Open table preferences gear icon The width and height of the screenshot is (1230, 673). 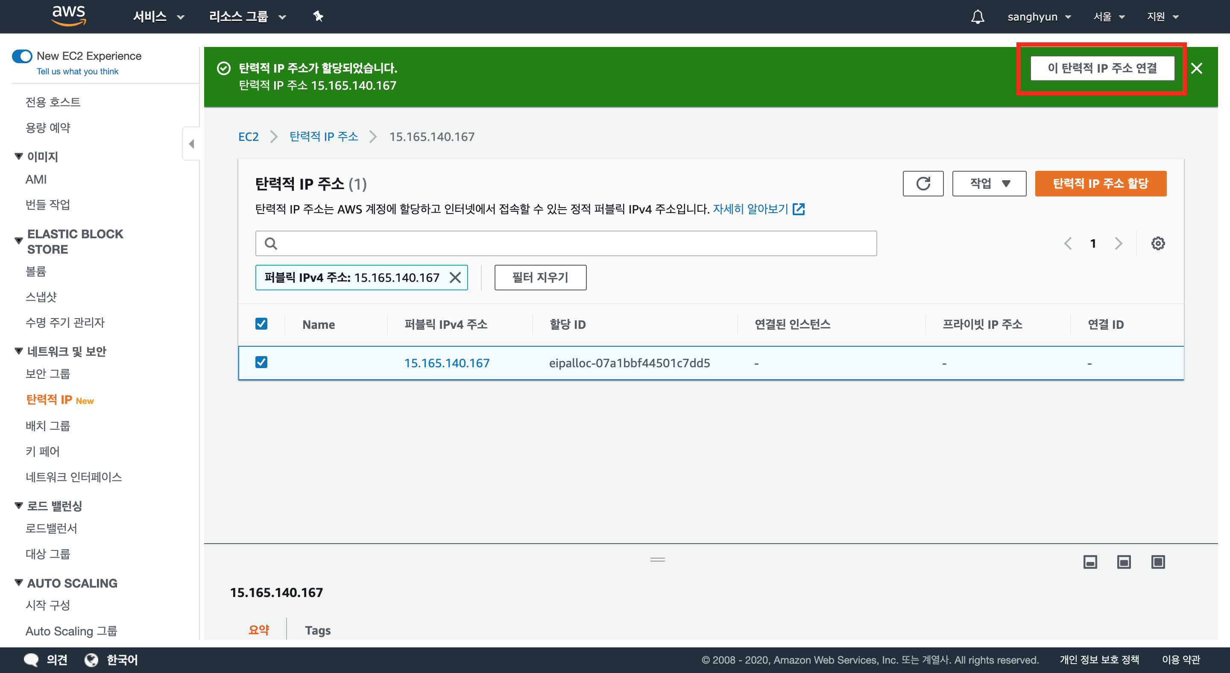[1157, 243]
